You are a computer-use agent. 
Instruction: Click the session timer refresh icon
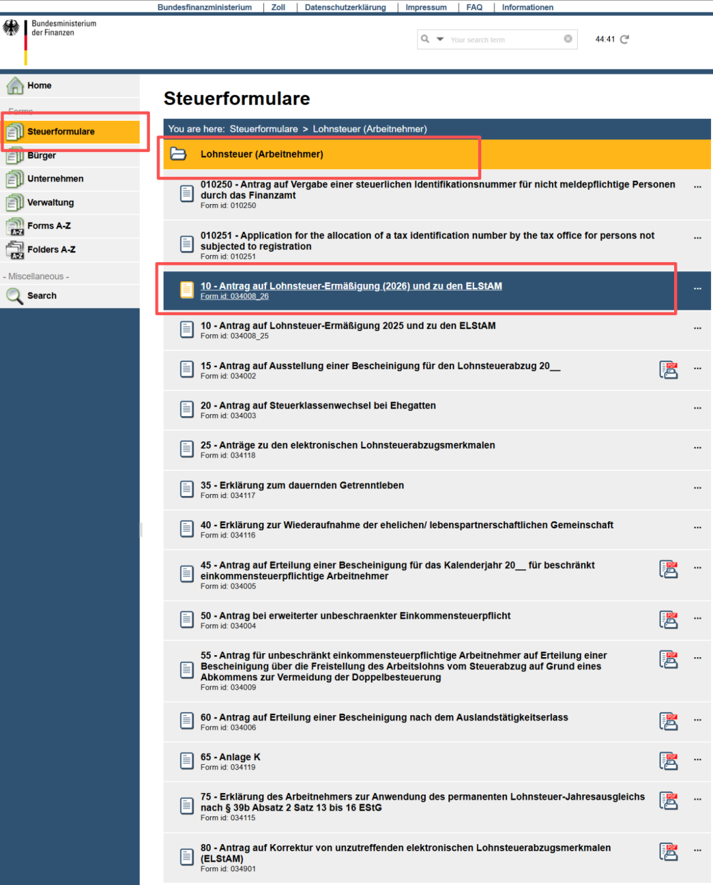tap(625, 39)
